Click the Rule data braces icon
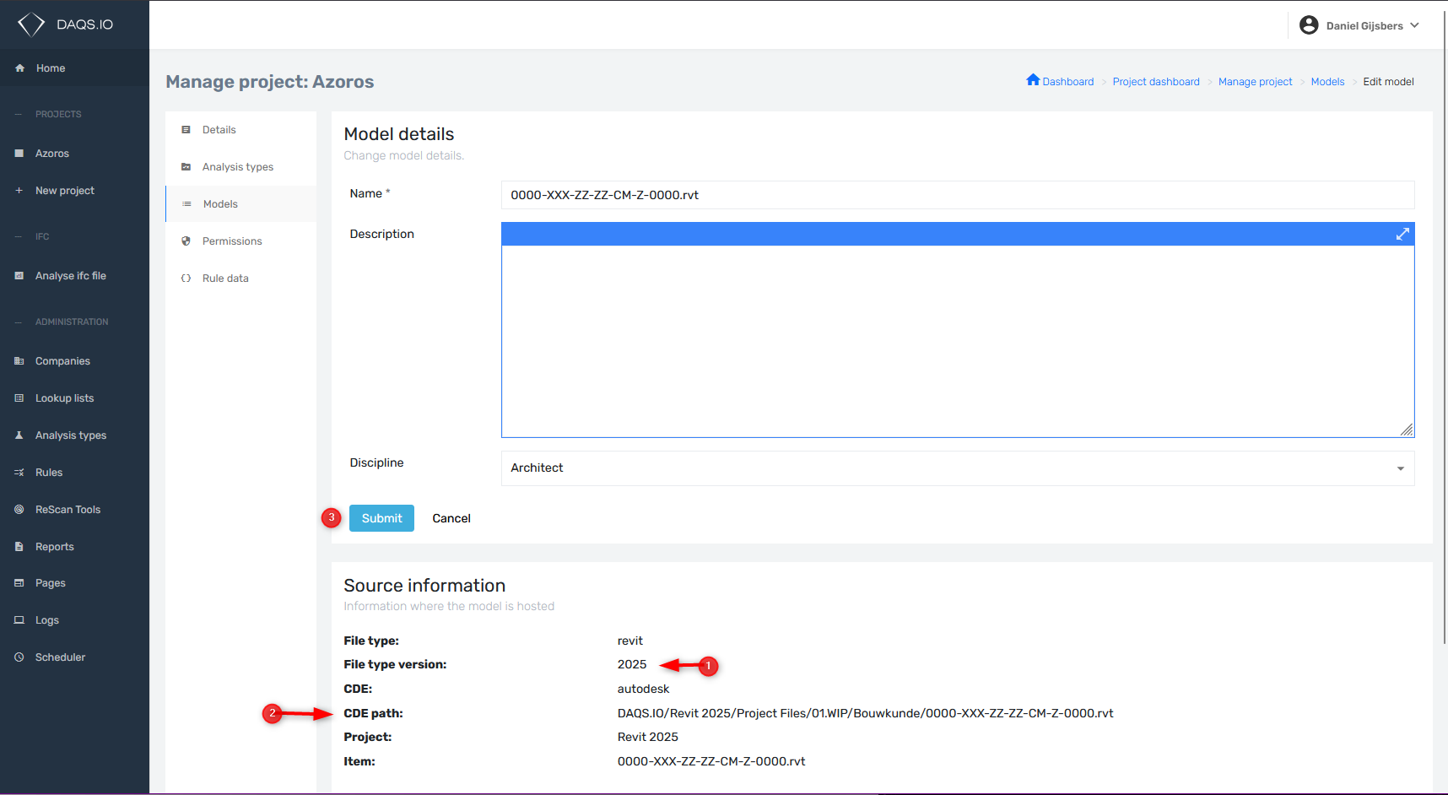Screen dimensions: 1448x795 click(186, 279)
